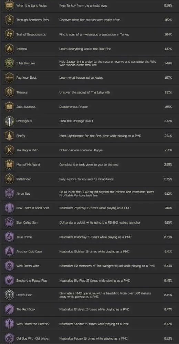Open the Just Business achievement title

tap(26, 107)
